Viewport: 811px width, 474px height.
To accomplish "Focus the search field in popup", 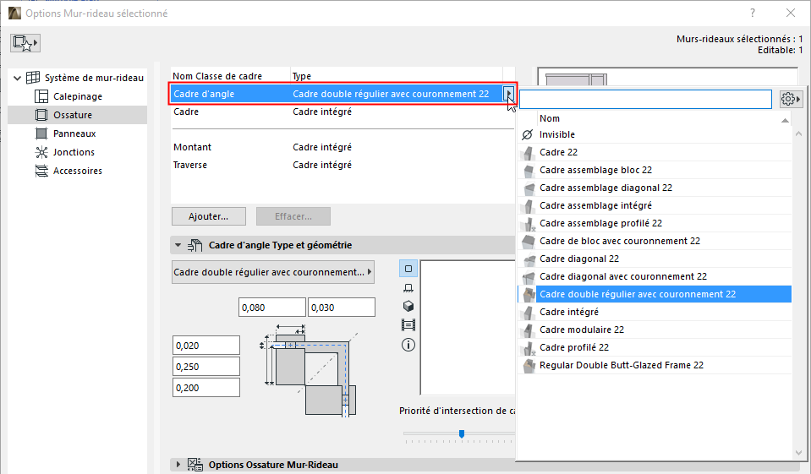I will point(645,99).
